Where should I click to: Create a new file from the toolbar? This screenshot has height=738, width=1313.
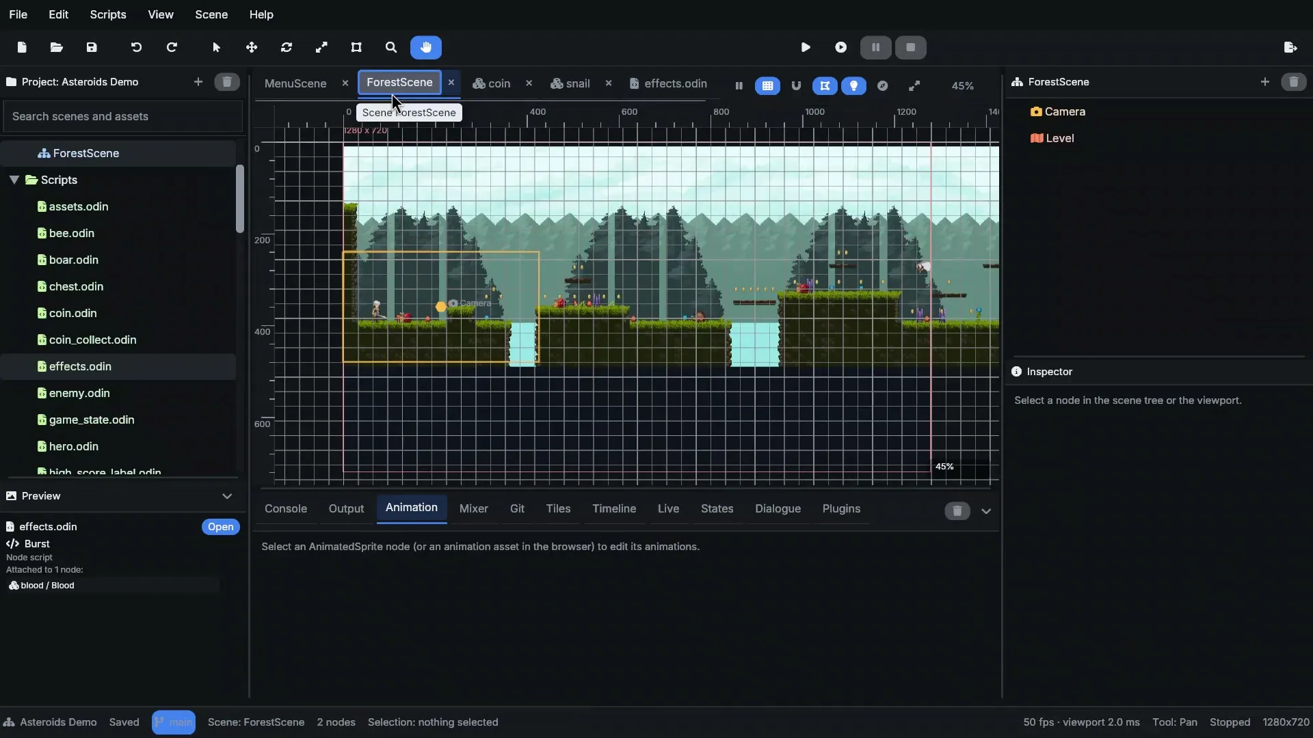coord(22,47)
